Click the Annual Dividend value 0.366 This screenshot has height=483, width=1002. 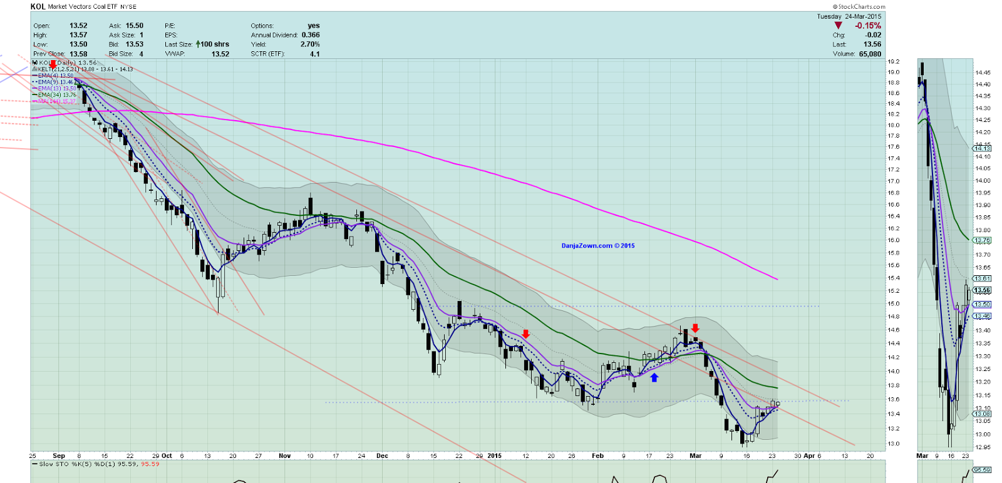click(311, 35)
